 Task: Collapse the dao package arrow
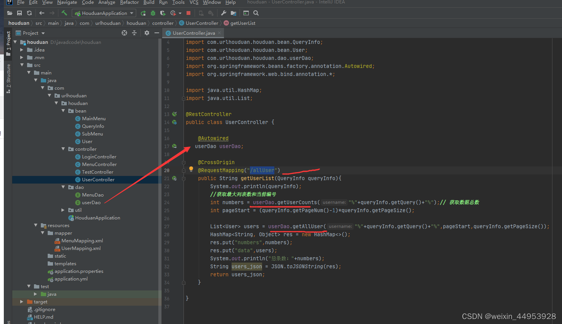tap(63, 187)
